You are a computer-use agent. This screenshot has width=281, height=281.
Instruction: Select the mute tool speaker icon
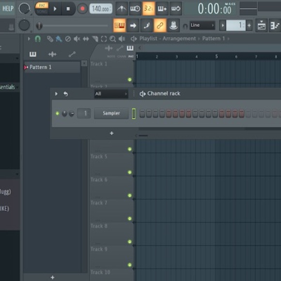[77, 39]
